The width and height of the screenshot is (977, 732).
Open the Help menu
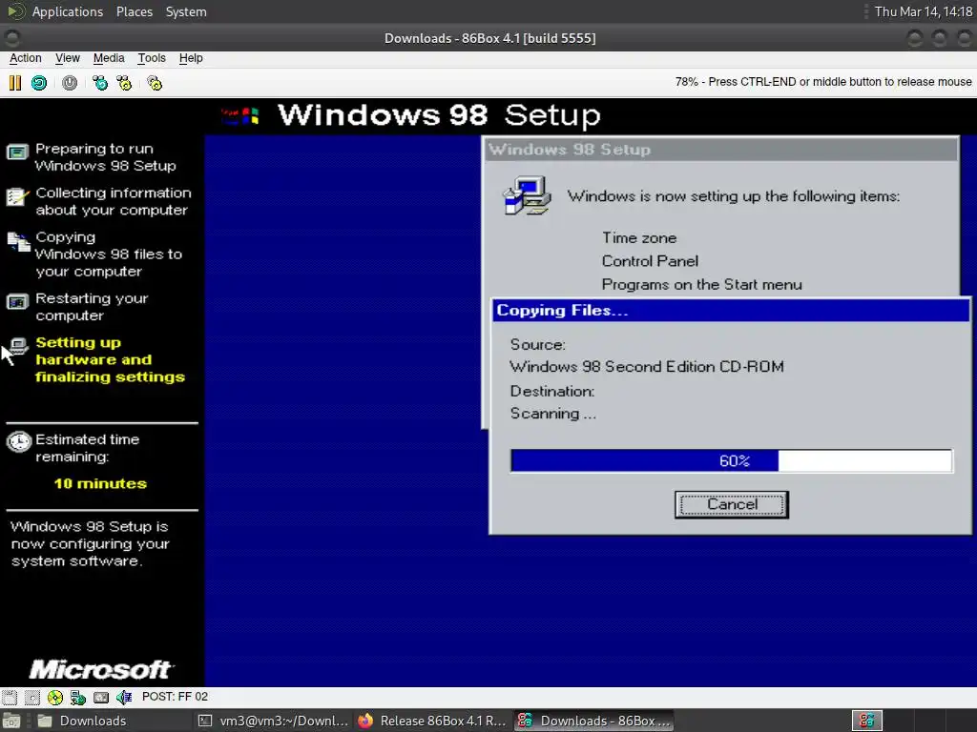[x=191, y=58]
